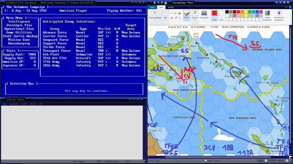Click the 'Vanguard Force' group row

(81, 40)
